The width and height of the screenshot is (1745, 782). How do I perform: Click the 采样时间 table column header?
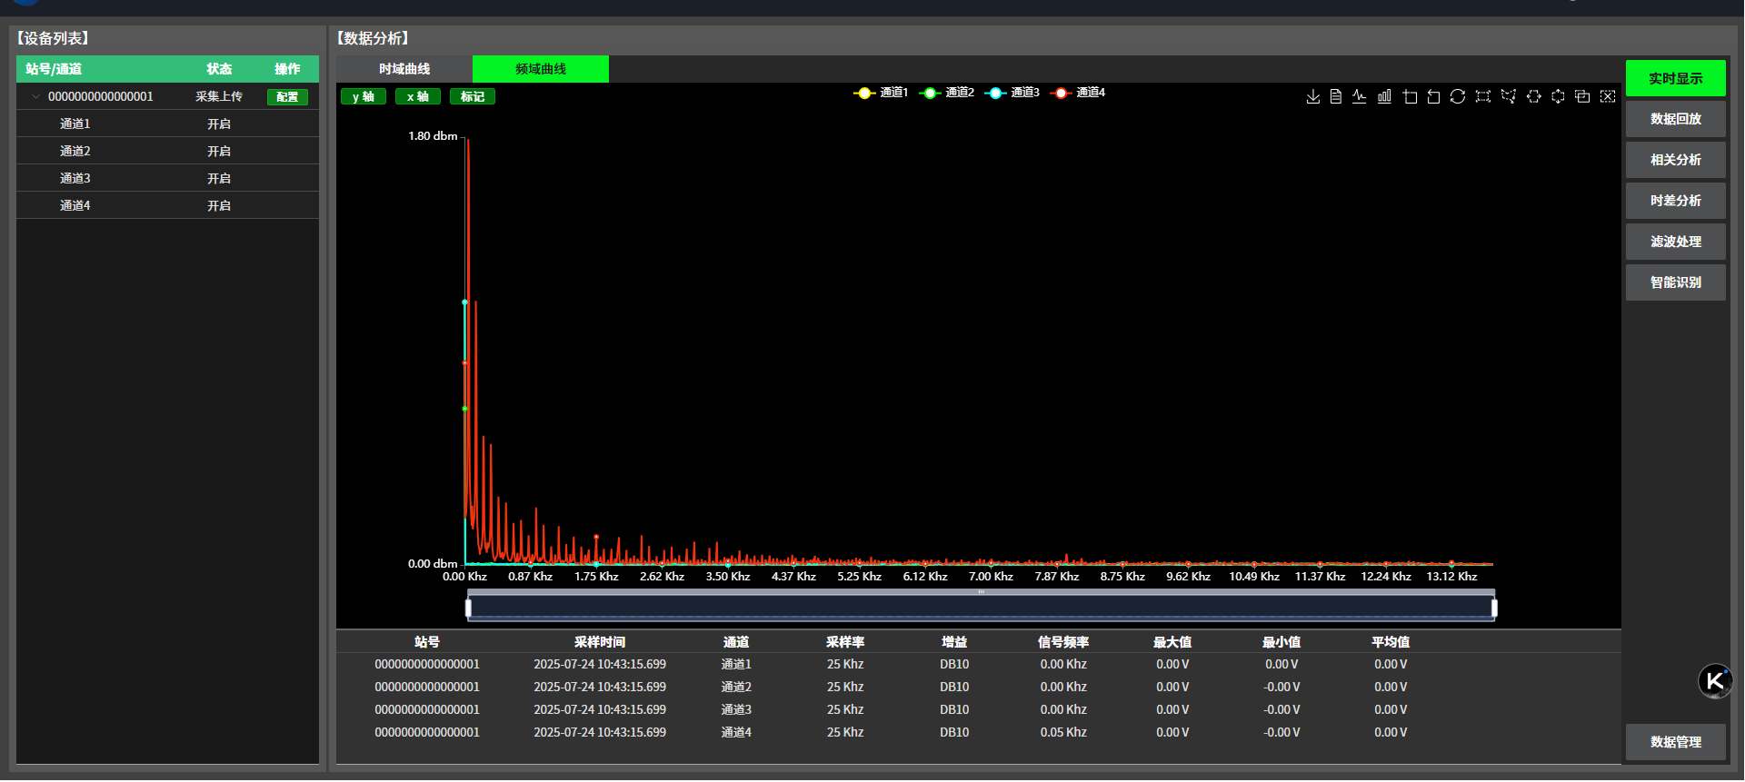click(600, 642)
